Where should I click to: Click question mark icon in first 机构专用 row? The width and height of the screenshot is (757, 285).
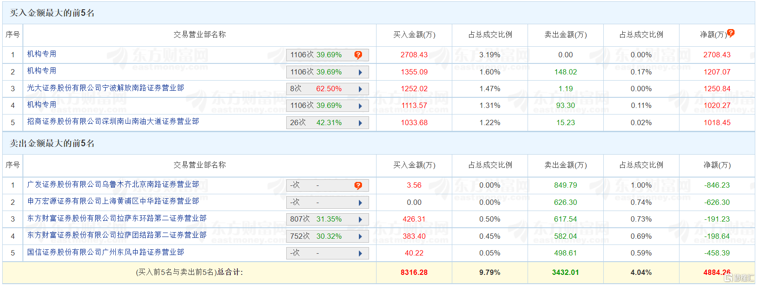358,55
